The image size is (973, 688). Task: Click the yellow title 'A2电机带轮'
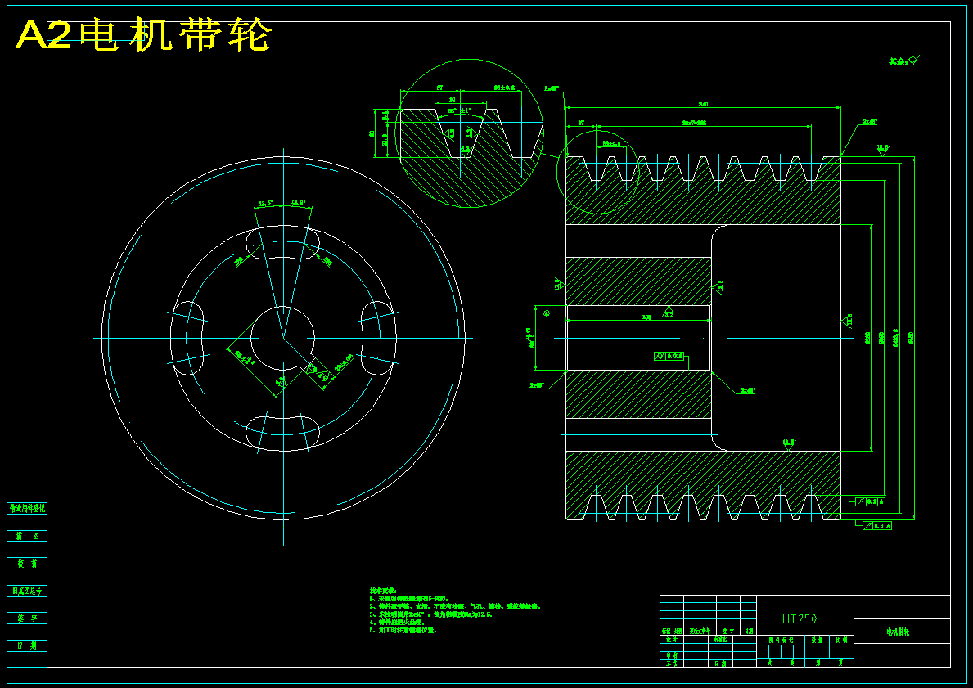pyautogui.click(x=143, y=34)
